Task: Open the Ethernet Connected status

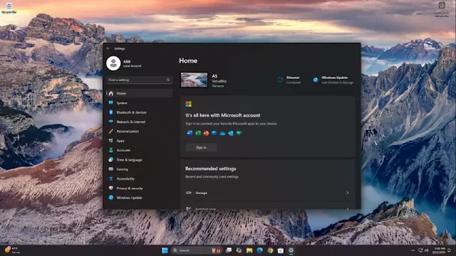Action: pos(289,80)
